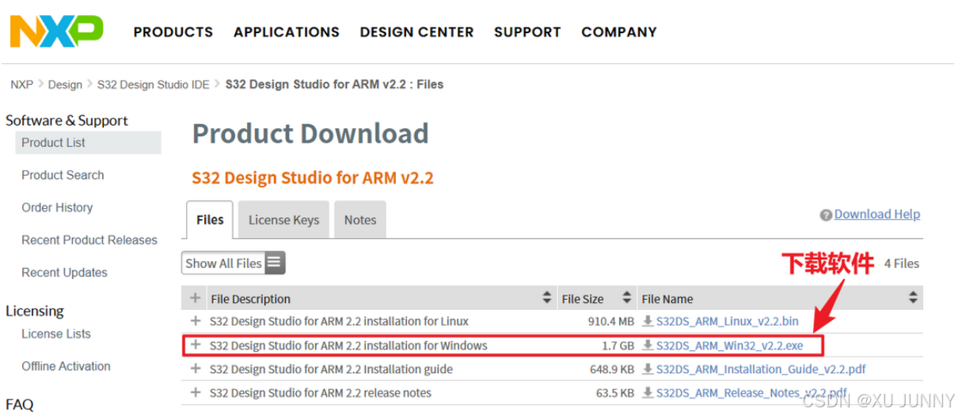Viewport: 958px width, 416px height.
Task: Click the File Name column header
Action: click(x=667, y=299)
